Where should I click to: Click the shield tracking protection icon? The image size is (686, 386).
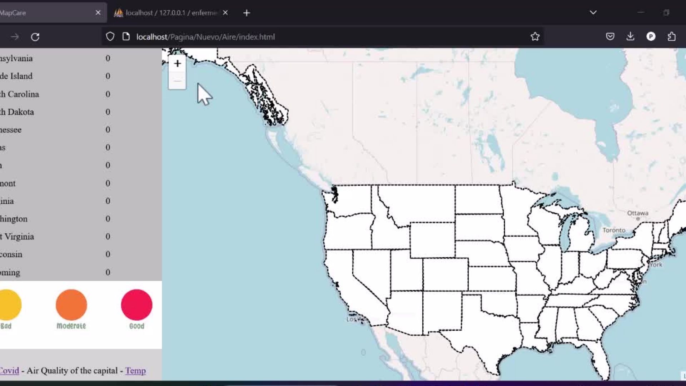click(110, 36)
